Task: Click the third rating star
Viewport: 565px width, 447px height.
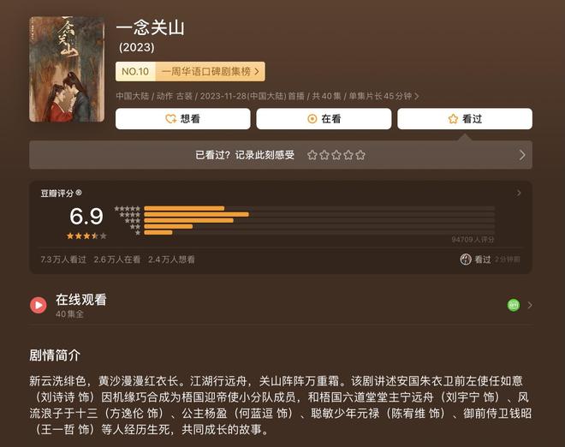Action: coord(336,155)
